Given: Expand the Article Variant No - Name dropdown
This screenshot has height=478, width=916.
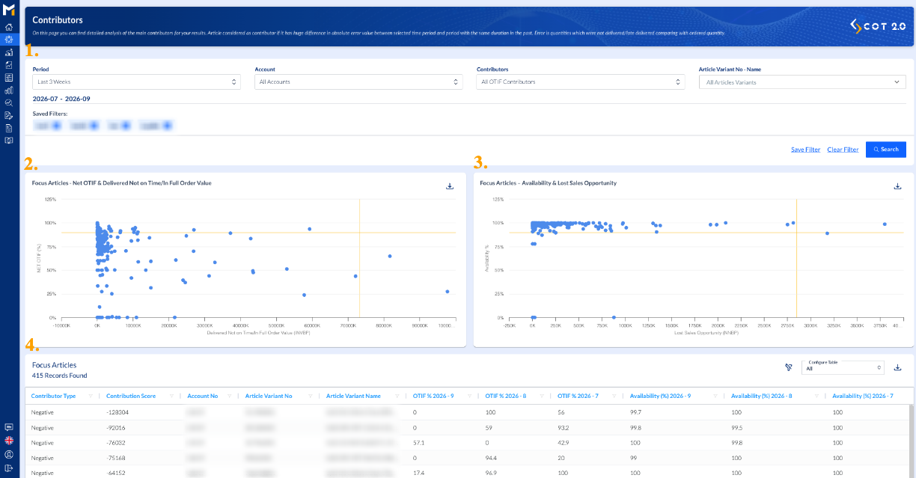Looking at the screenshot, I should [x=802, y=82].
